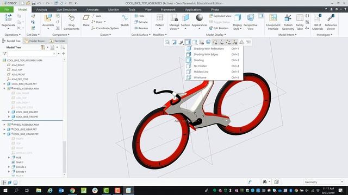This screenshot has width=348, height=195.
Task: Expand the Model Display group dropdown
Action: tap(216, 35)
